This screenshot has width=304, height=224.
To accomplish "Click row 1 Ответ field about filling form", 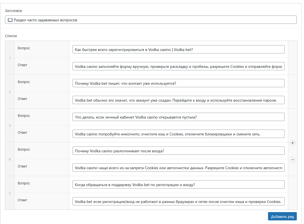I will click(178, 66).
